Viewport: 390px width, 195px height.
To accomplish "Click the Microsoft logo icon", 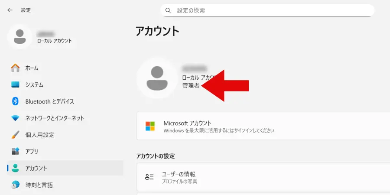I will (x=150, y=126).
